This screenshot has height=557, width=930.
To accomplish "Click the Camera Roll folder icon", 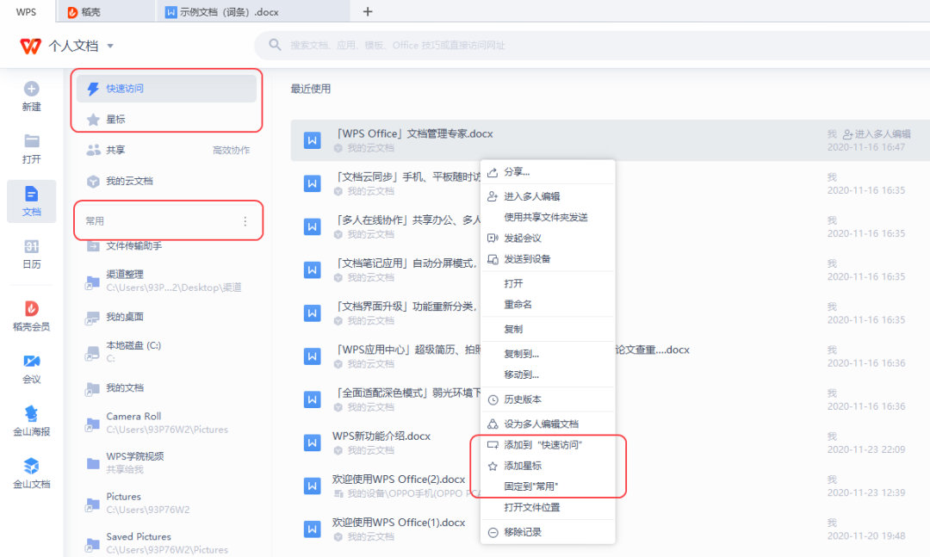I will coord(92,424).
